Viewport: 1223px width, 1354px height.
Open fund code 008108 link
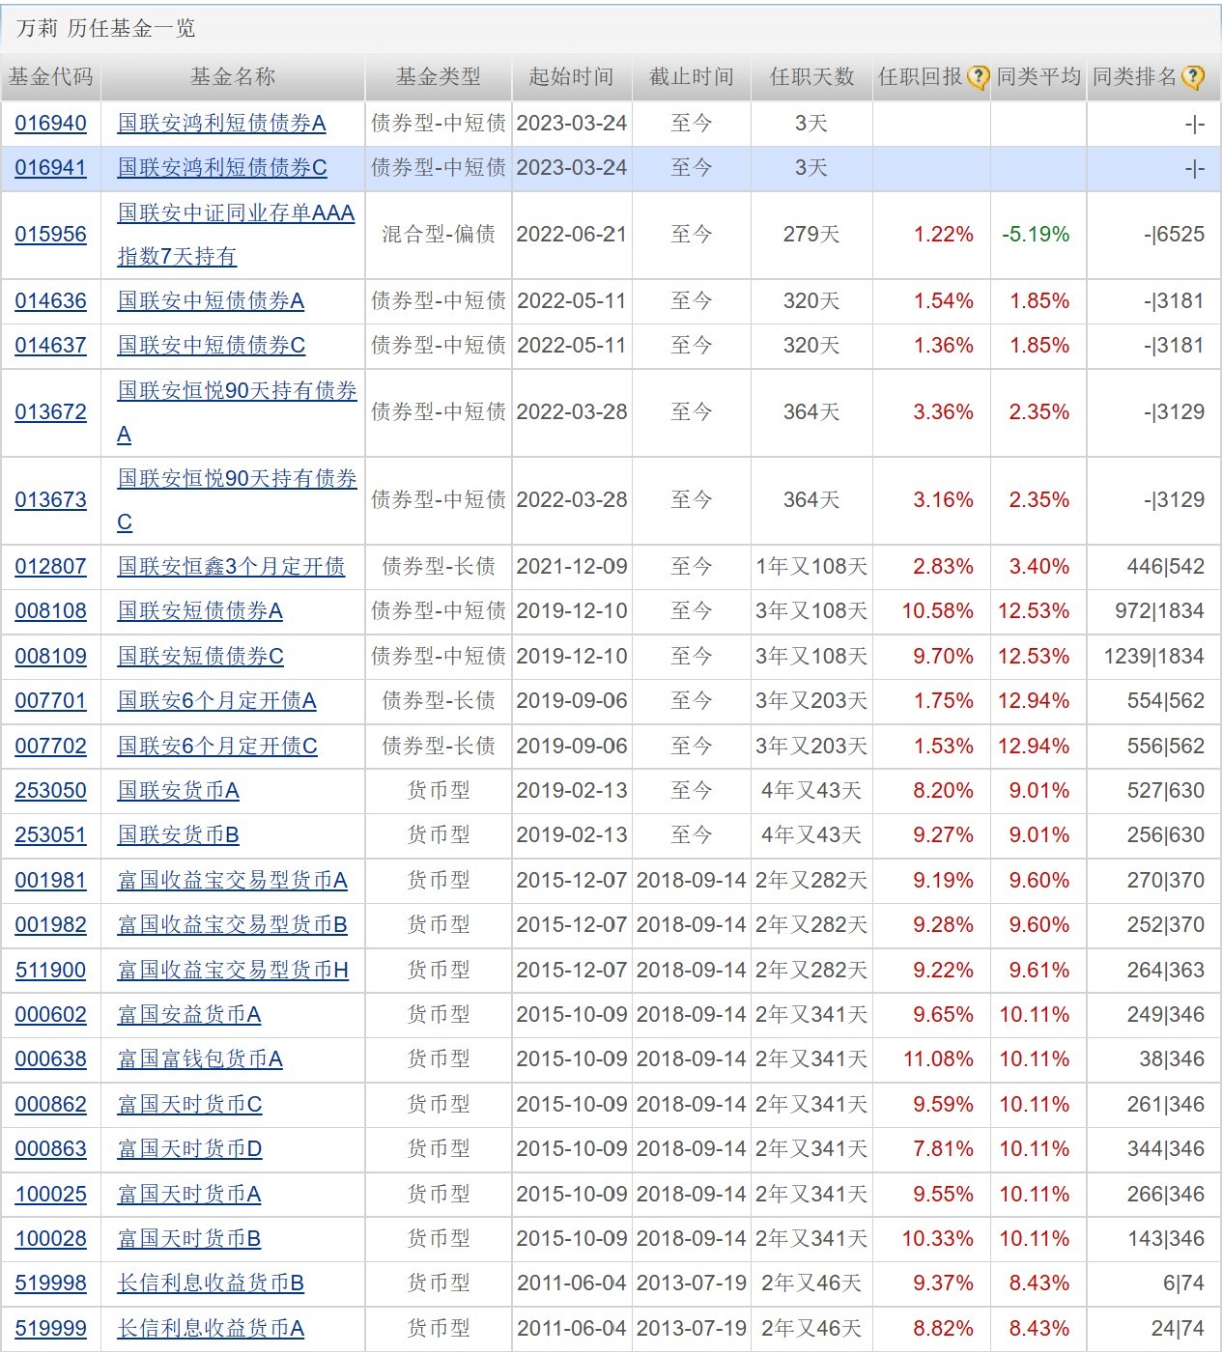tap(50, 611)
